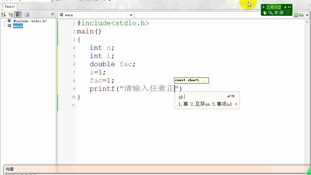311x175 pixels.
Task: Click on int n; line 4
Action: pyautogui.click(x=102, y=48)
